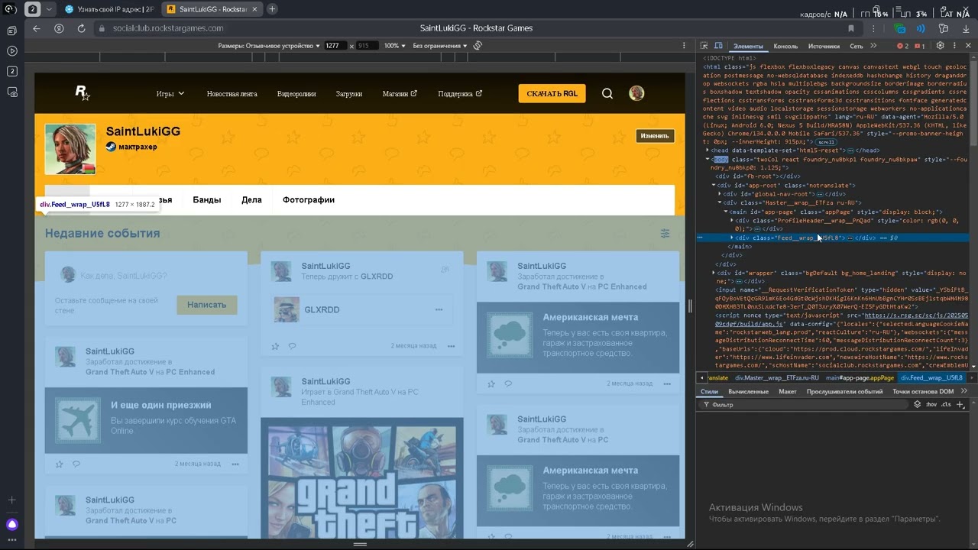
Task: Click the issues counter badge
Action: tap(920, 46)
